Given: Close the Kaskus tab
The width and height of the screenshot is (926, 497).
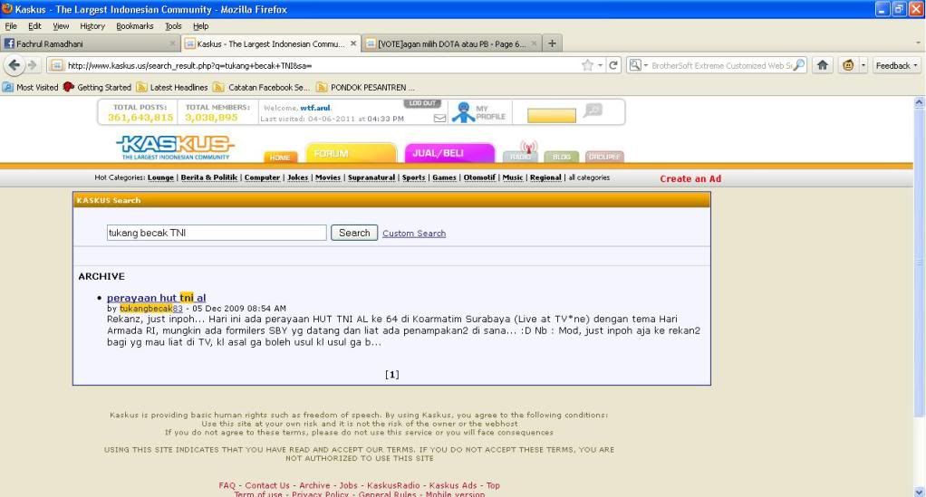Looking at the screenshot, I should (x=353, y=43).
